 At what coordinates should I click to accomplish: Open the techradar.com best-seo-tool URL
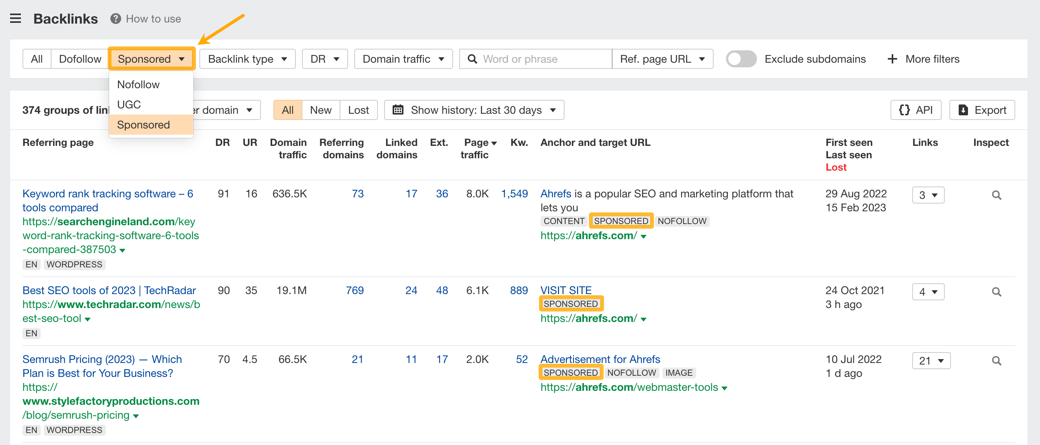(111, 311)
